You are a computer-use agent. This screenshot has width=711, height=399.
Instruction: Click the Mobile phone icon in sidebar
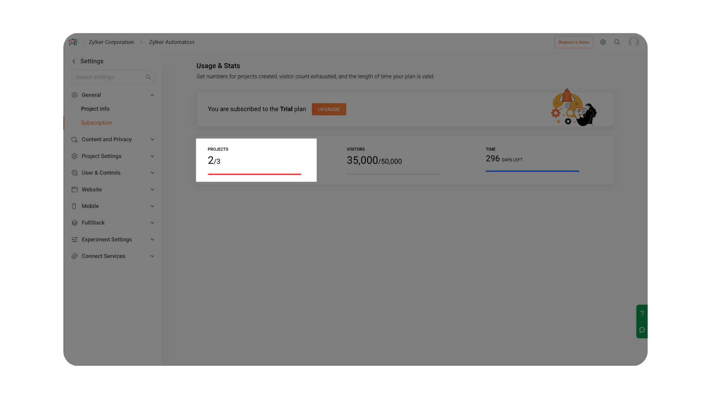coord(74,206)
